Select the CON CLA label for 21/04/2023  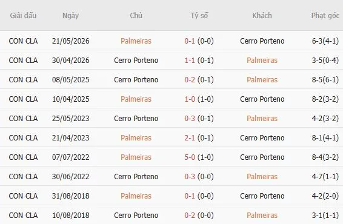pyautogui.click(x=23, y=137)
